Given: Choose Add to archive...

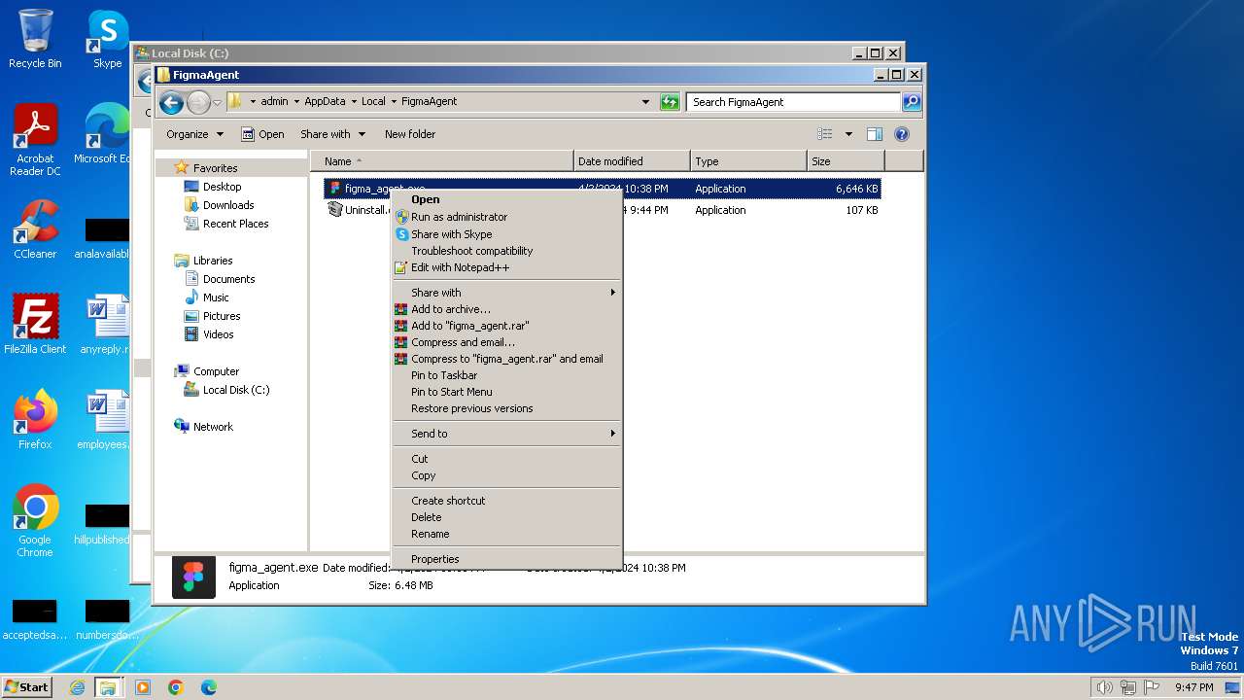Looking at the screenshot, I should (x=506, y=309).
